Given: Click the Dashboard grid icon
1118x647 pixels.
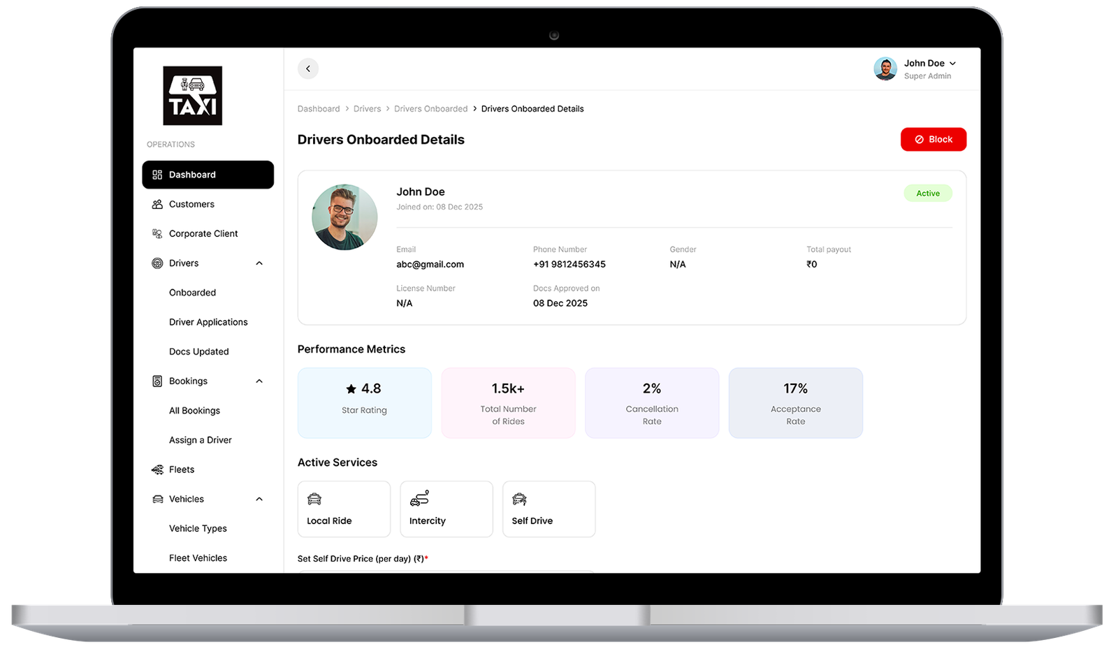Looking at the screenshot, I should tap(157, 174).
